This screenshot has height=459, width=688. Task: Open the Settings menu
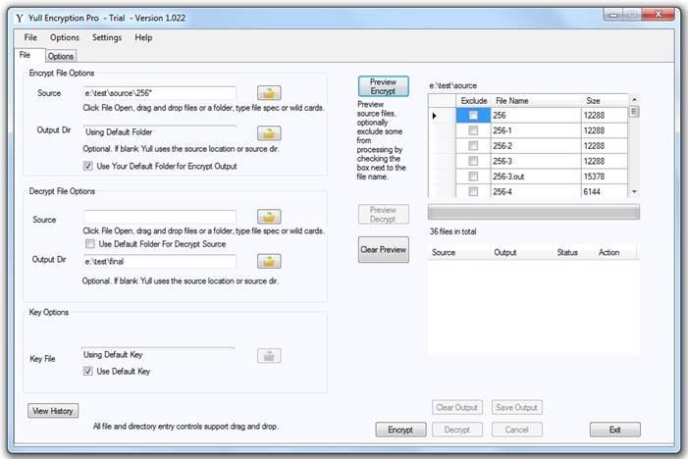click(x=107, y=37)
